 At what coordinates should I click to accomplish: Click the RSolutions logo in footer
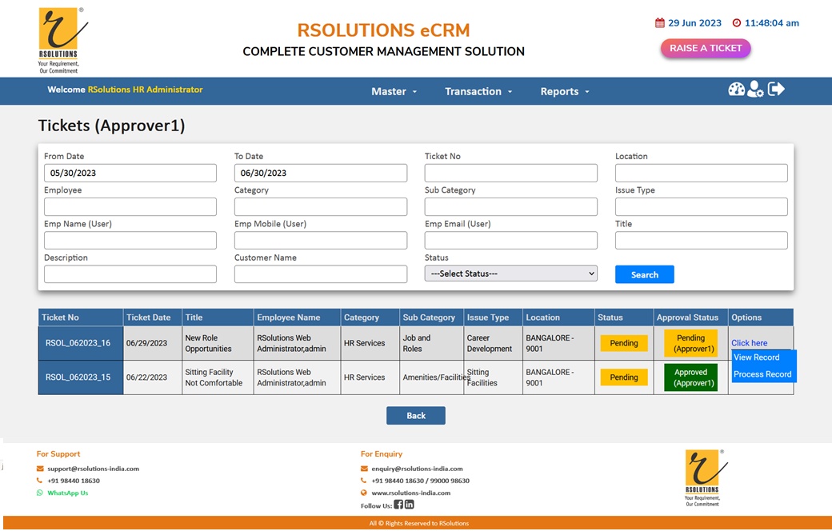tap(702, 477)
